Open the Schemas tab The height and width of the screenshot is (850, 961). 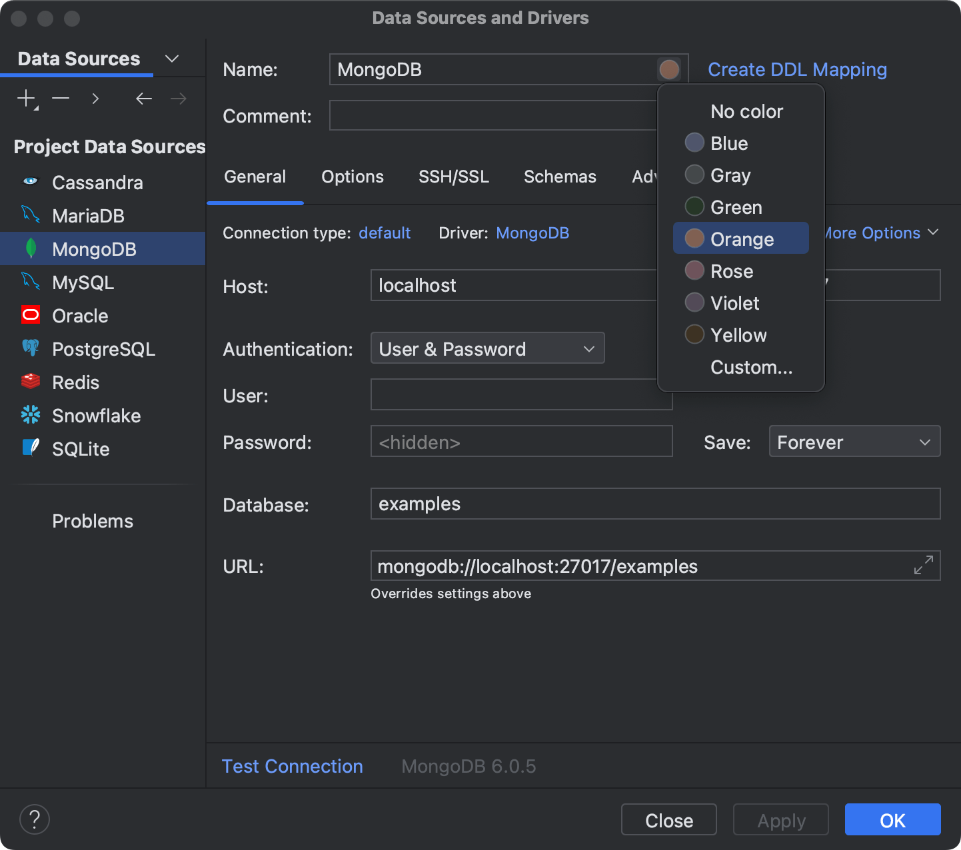[x=560, y=177]
